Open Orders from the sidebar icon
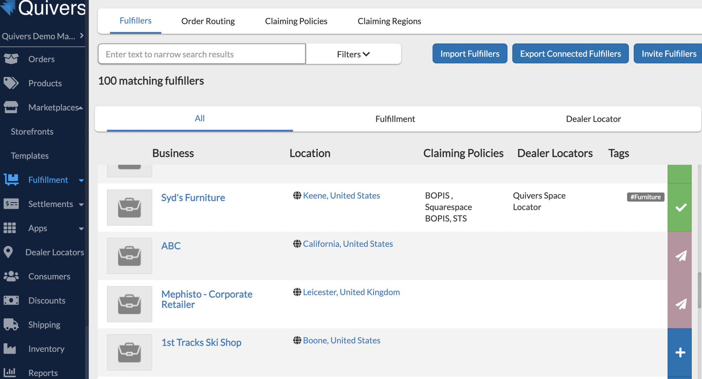 12,59
